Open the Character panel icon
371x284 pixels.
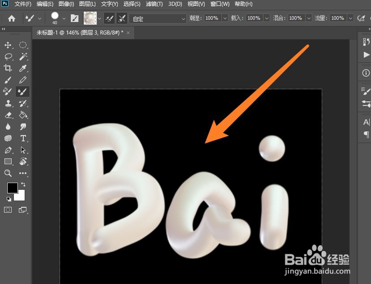point(366,122)
